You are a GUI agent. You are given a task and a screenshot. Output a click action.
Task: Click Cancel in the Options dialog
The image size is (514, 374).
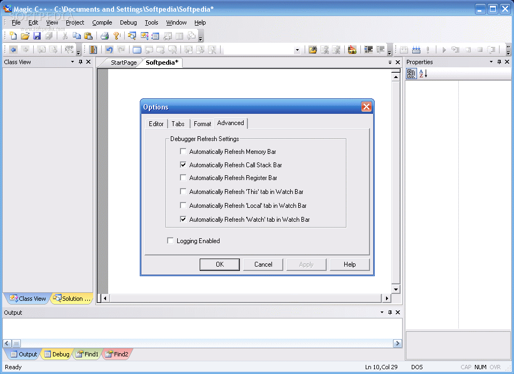point(263,264)
